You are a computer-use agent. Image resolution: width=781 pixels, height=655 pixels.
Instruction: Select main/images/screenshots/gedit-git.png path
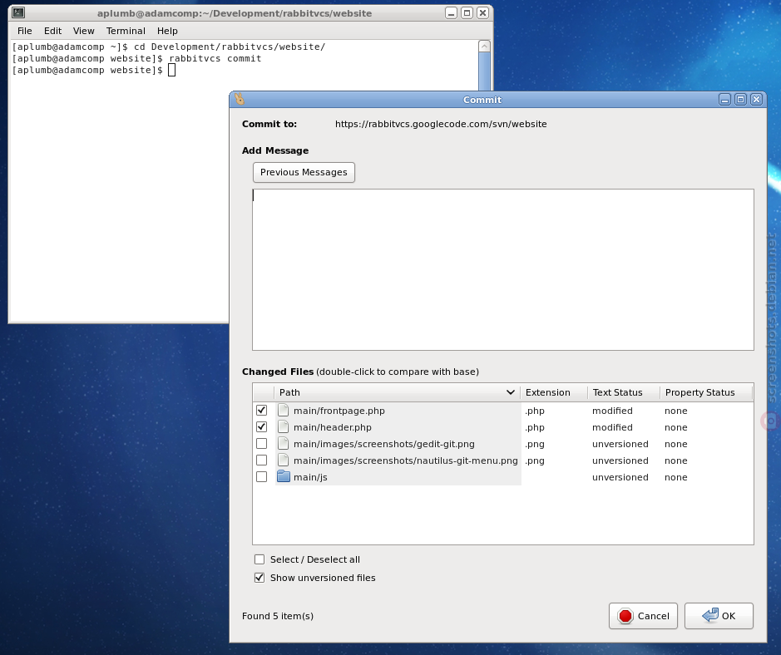(x=383, y=444)
